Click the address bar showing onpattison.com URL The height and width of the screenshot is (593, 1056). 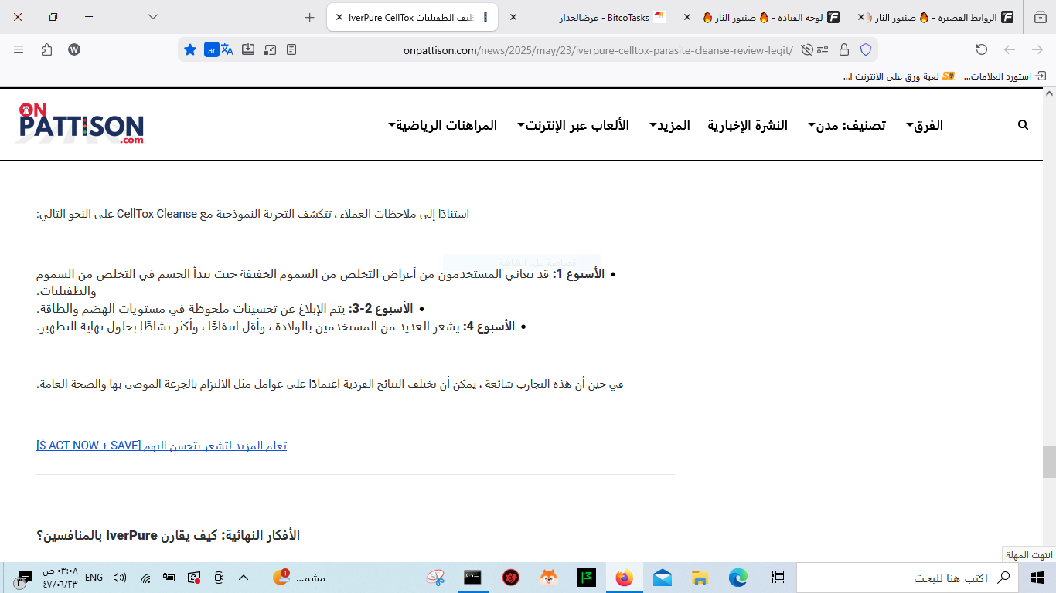coord(598,50)
